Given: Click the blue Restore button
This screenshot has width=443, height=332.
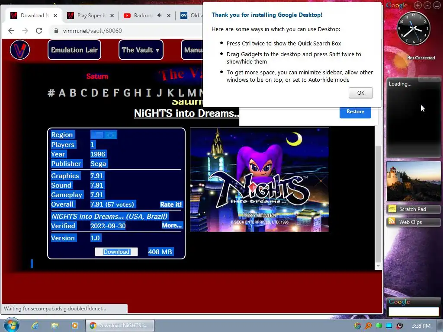Looking at the screenshot, I should click(x=355, y=112).
